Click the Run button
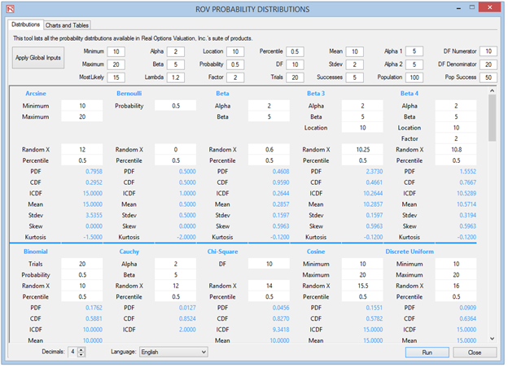Viewport: 508px width, 368px height. 427,353
